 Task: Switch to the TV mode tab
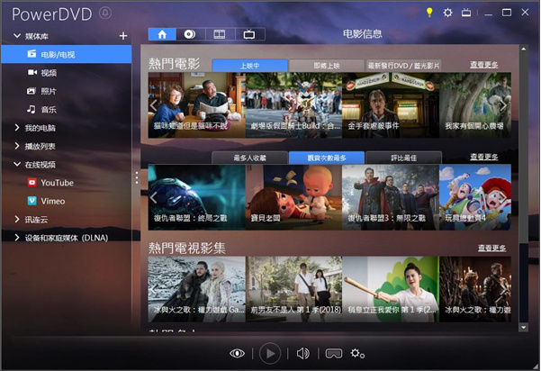(249, 34)
